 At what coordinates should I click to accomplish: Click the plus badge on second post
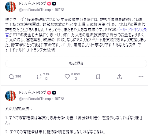coord(54,93)
